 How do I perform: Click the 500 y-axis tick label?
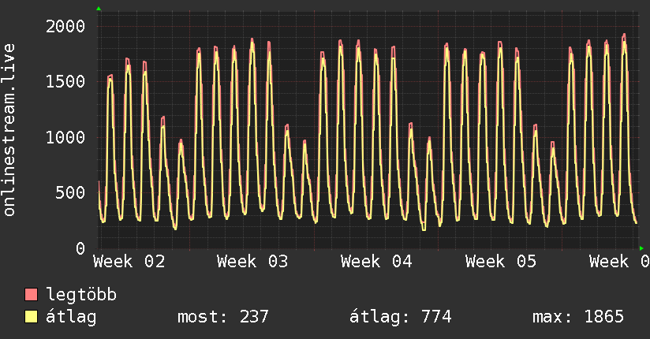coord(70,192)
